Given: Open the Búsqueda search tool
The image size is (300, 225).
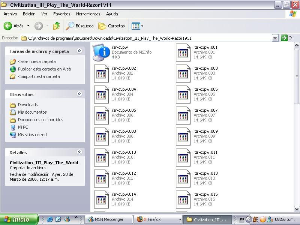Looking at the screenshot, I should point(79,26).
